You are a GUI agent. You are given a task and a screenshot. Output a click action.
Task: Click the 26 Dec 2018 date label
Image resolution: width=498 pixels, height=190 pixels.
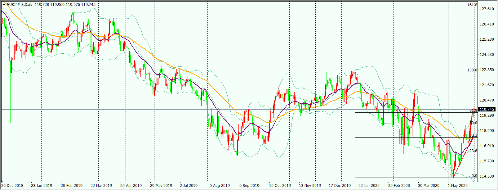click(12, 186)
